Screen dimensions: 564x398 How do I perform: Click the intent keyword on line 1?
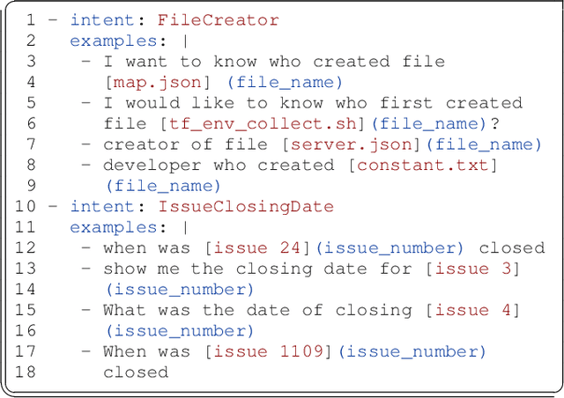click(100, 20)
